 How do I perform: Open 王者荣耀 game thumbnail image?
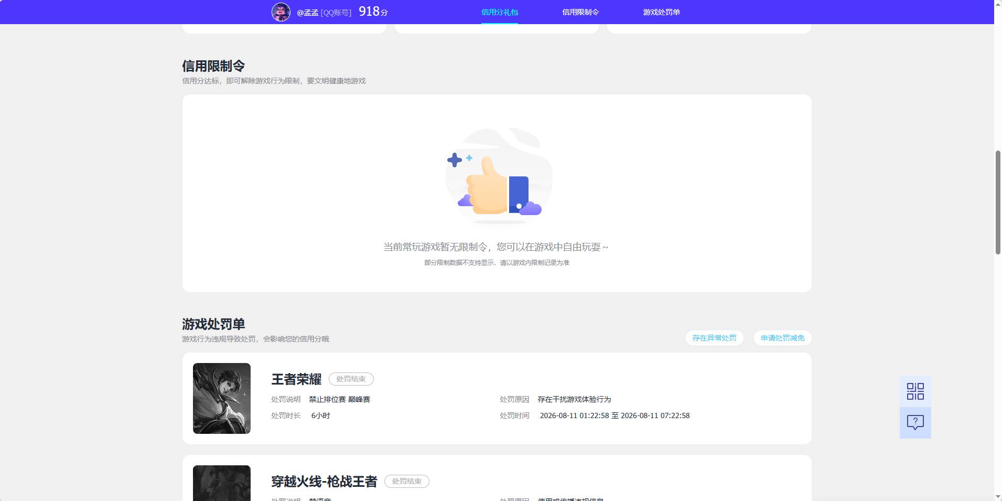(x=222, y=398)
